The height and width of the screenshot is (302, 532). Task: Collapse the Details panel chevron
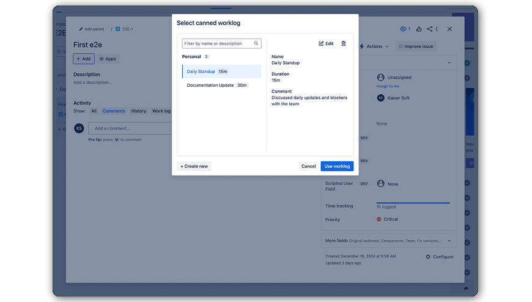point(449,63)
